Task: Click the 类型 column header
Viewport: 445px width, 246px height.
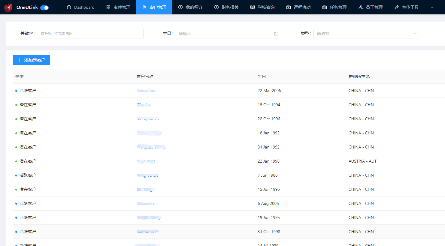Action: [20, 76]
